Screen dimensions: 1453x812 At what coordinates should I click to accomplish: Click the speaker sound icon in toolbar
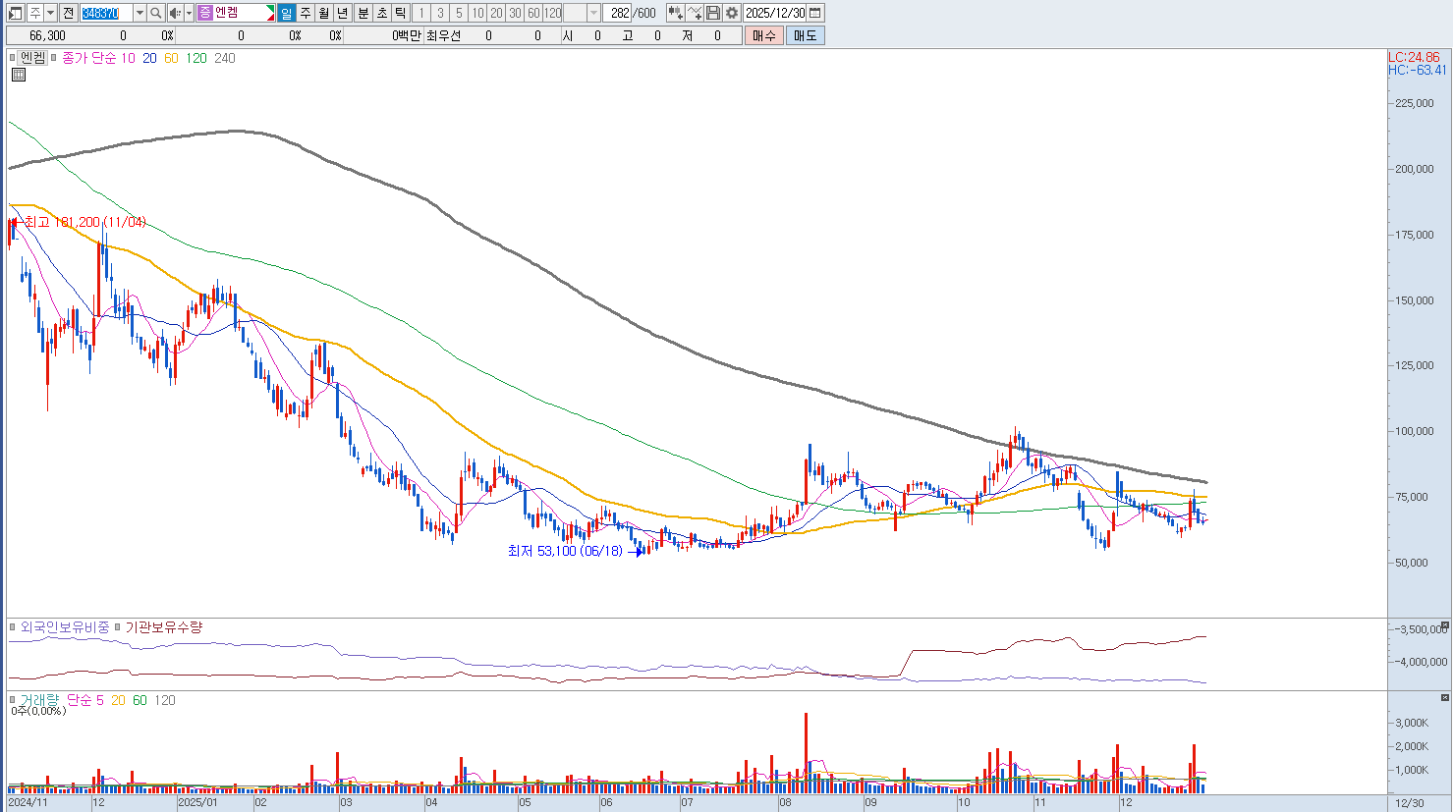(174, 13)
